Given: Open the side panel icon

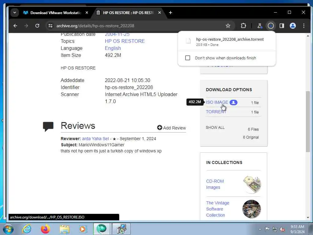Looking at the screenshot, I should pos(282,26).
